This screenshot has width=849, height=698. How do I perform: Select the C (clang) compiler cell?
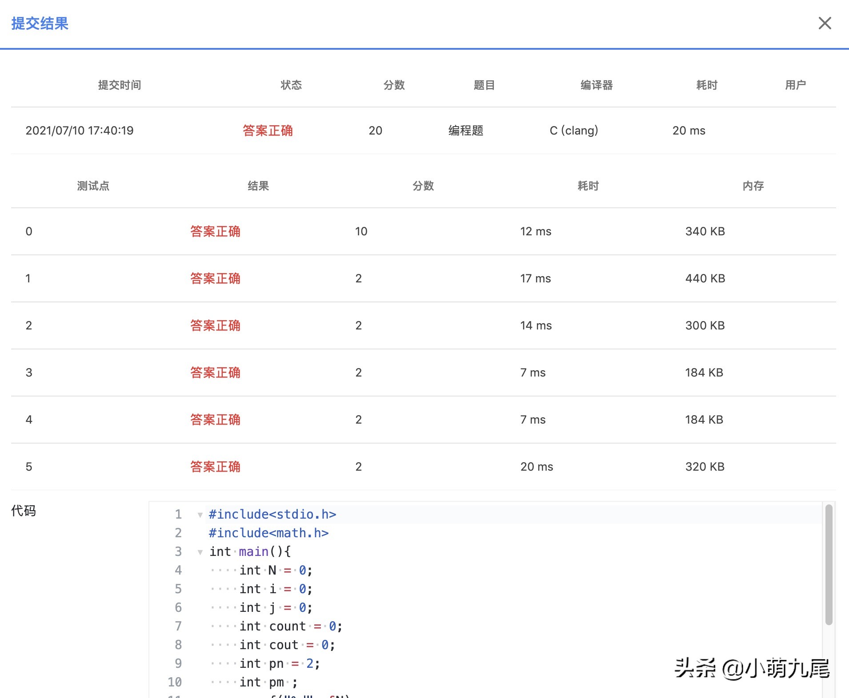coord(574,130)
